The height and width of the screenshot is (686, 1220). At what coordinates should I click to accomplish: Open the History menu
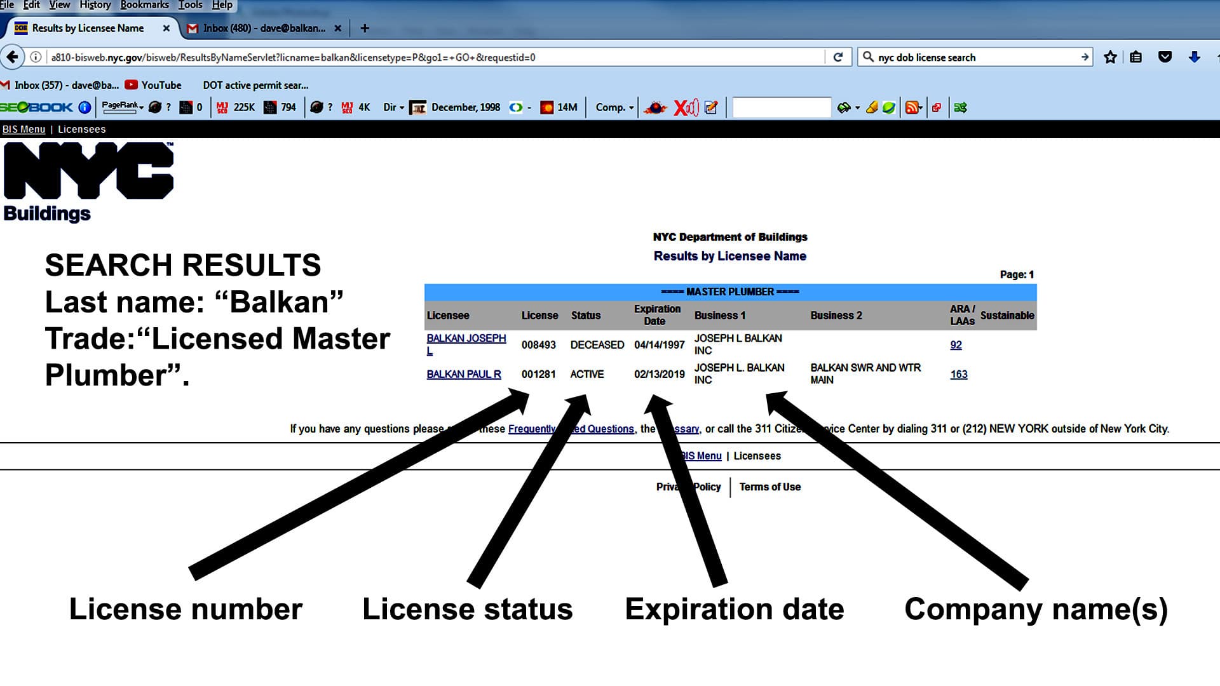coord(95,5)
